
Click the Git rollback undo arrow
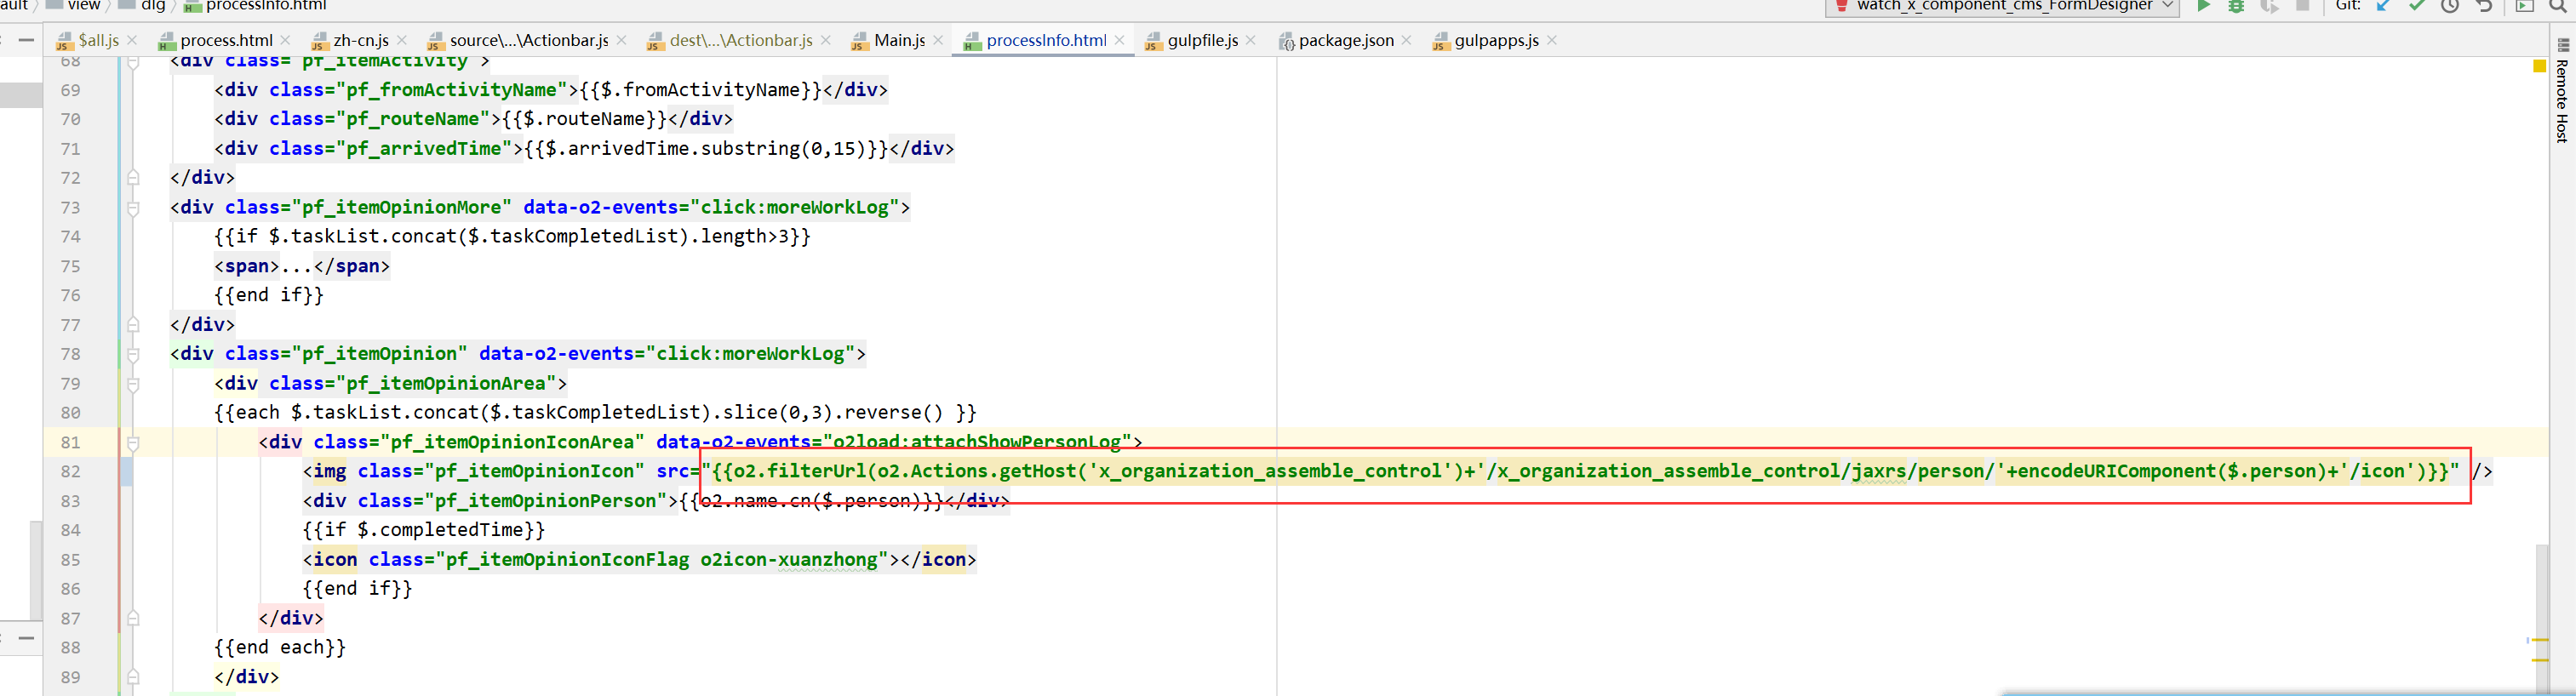coord(2484,6)
